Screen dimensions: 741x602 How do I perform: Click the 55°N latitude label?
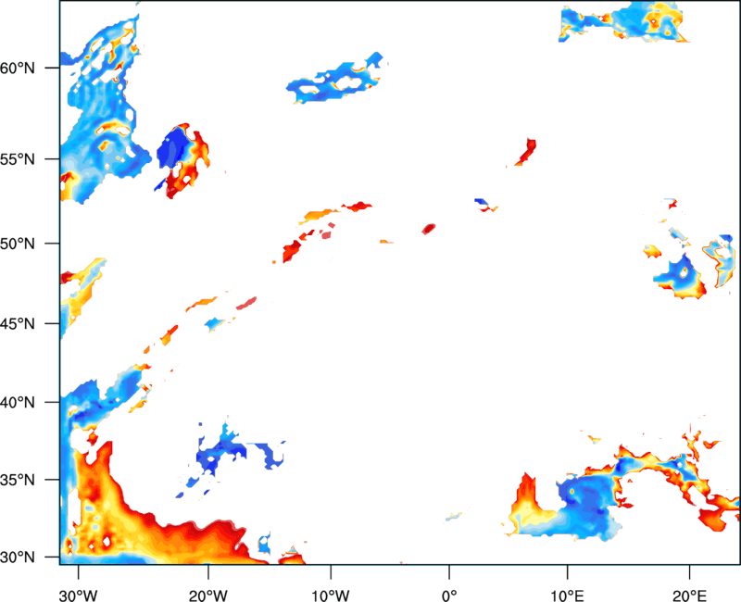pos(18,159)
